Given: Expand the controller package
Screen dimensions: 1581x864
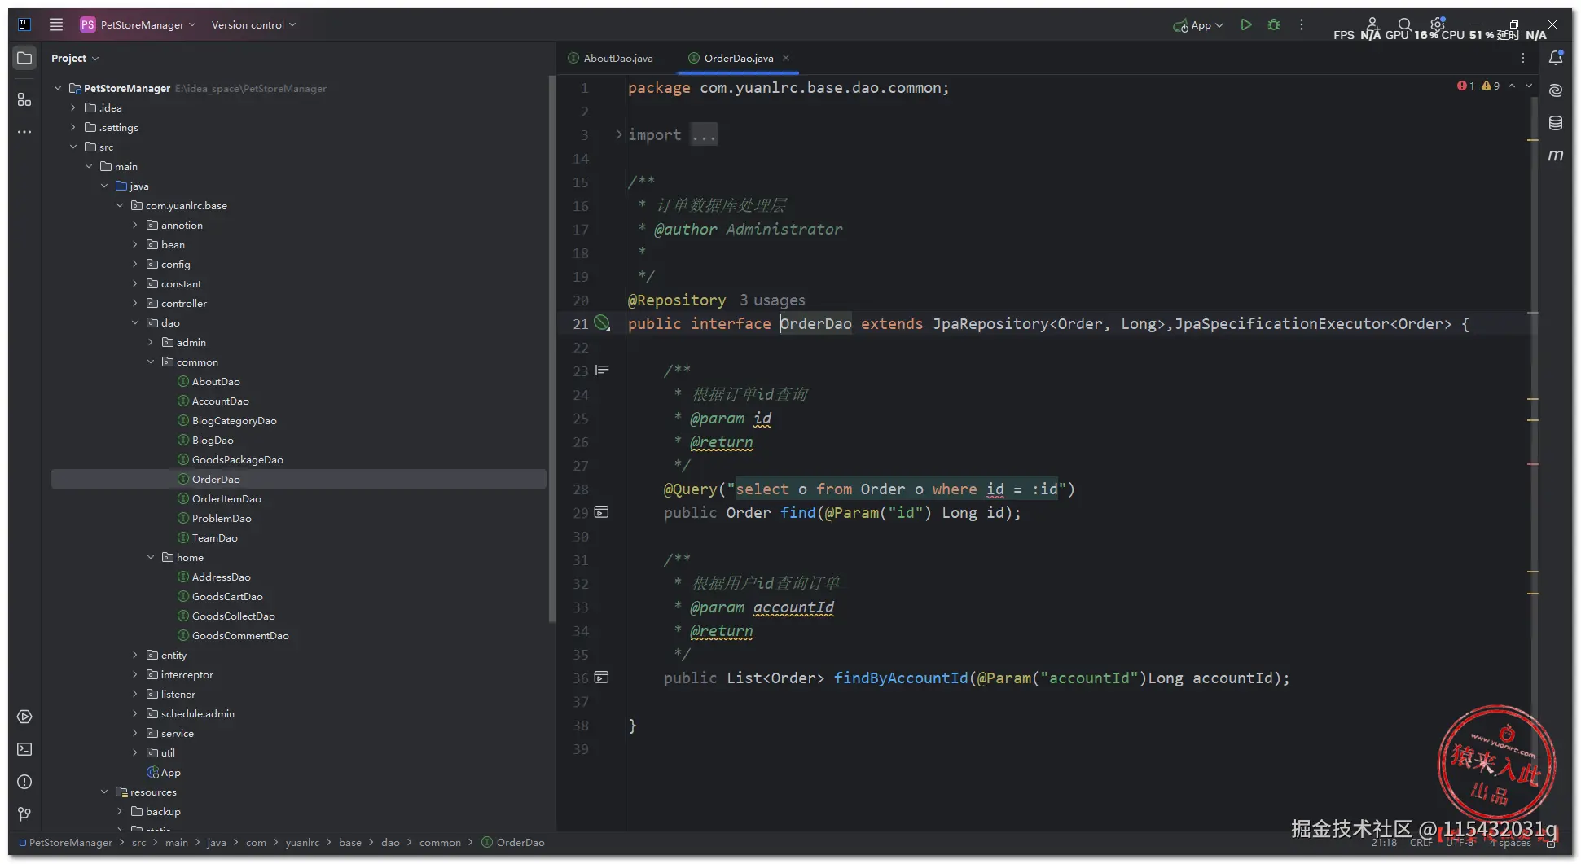Looking at the screenshot, I should [135, 303].
